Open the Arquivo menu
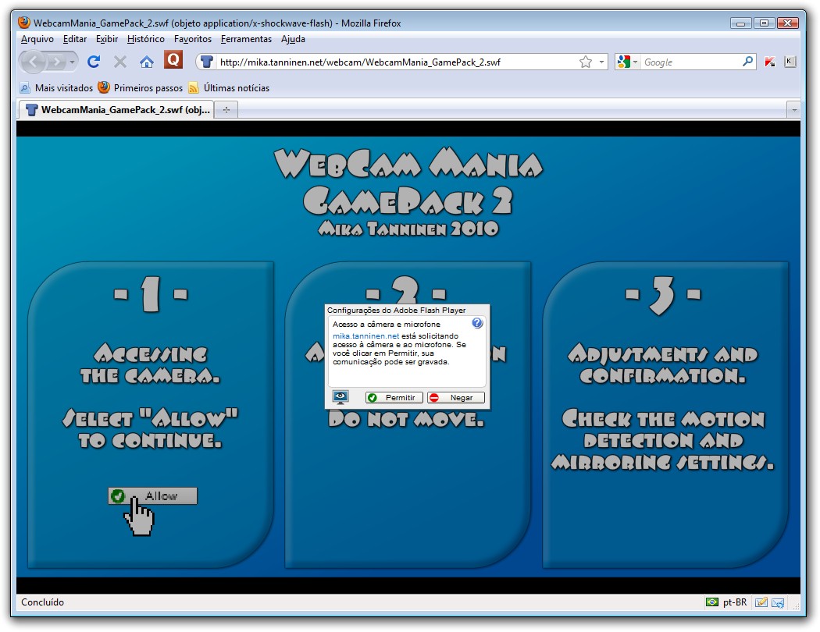Screen dimensions: 820x632 click(37, 39)
